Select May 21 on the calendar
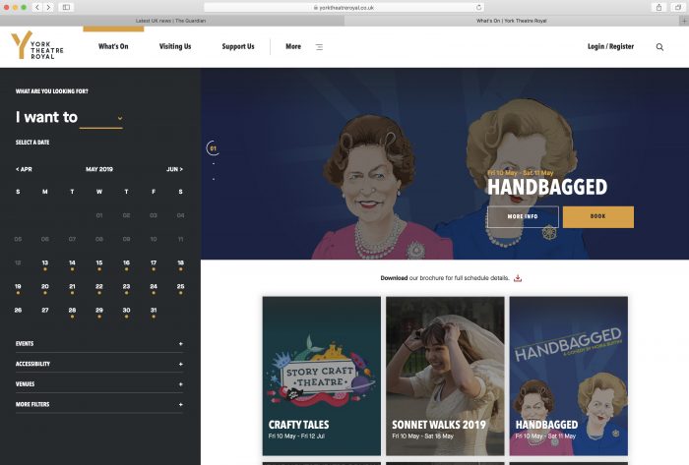Image resolution: width=689 pixels, height=465 pixels. click(72, 288)
